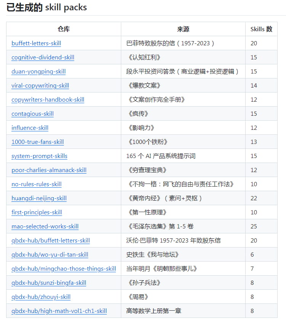Open the qbdx-hub/mingchao-those-things-skill link
Image resolution: width=286 pixels, height=324 pixels.
pos(64,268)
